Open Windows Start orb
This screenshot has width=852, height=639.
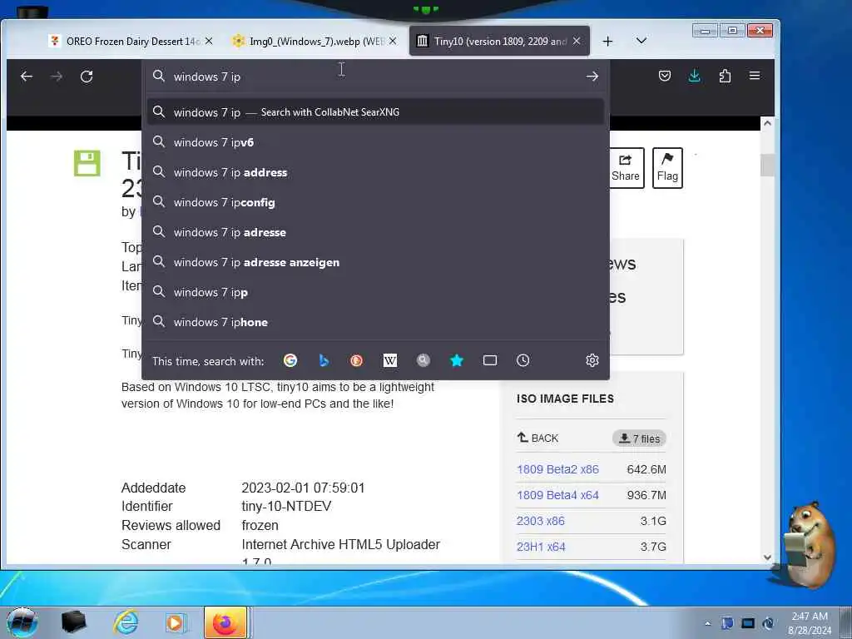(x=22, y=622)
